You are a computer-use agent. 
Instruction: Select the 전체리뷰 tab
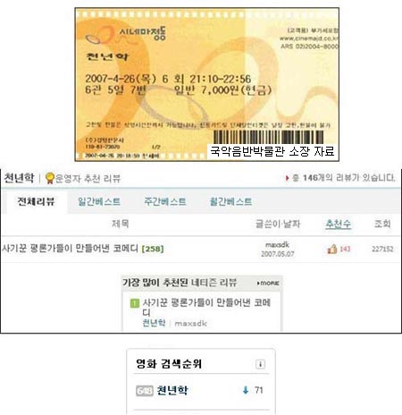click(36, 201)
